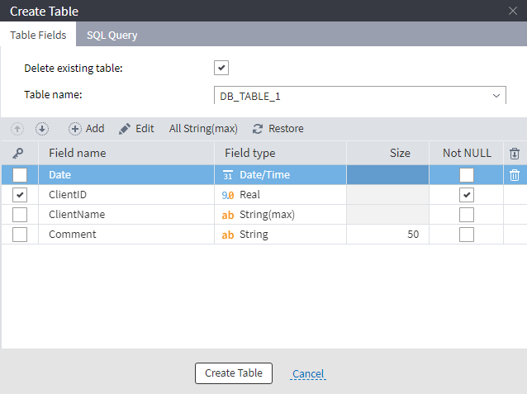
Task: Mark Date as primary key
Action: 20,175
